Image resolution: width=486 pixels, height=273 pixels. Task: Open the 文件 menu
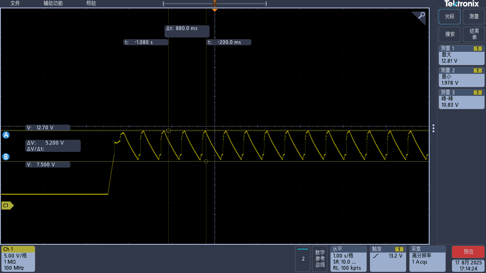15,3
